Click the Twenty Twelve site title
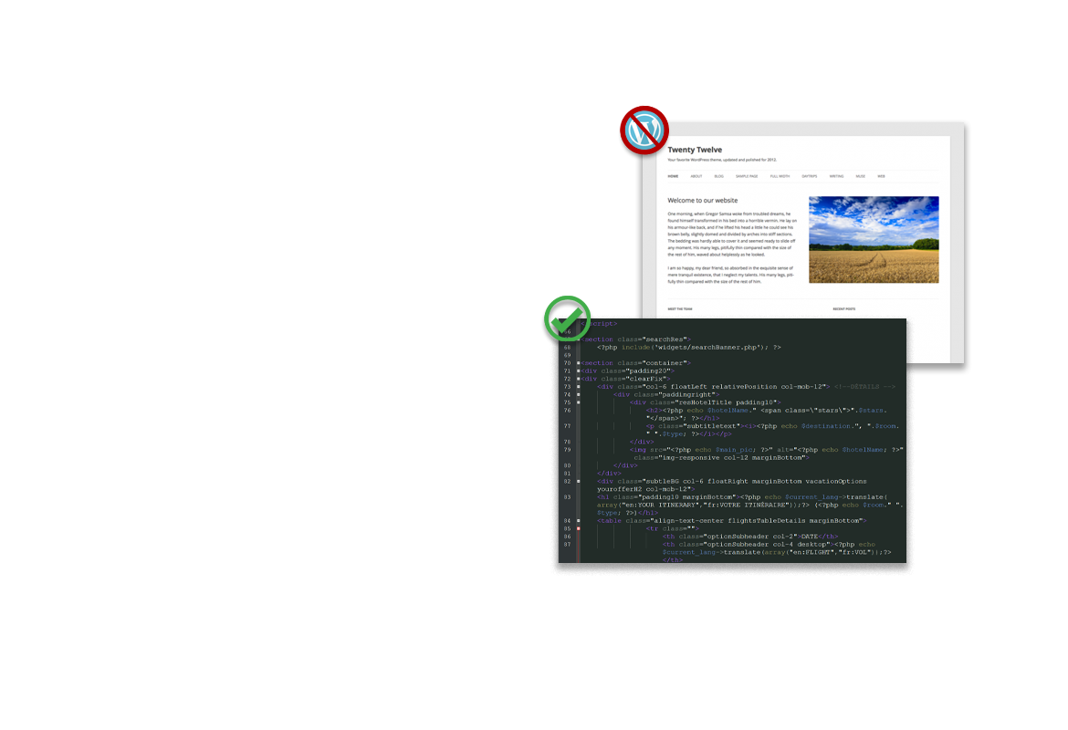Screen dimensions: 1068x730 click(x=696, y=150)
